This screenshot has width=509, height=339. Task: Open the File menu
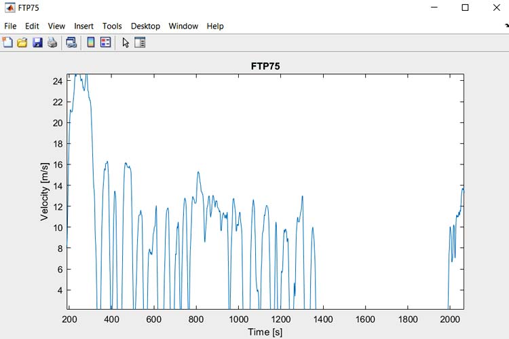click(x=10, y=26)
